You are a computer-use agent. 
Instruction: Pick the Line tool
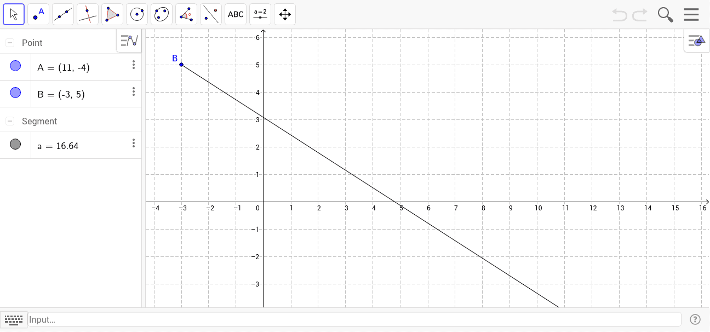62,14
